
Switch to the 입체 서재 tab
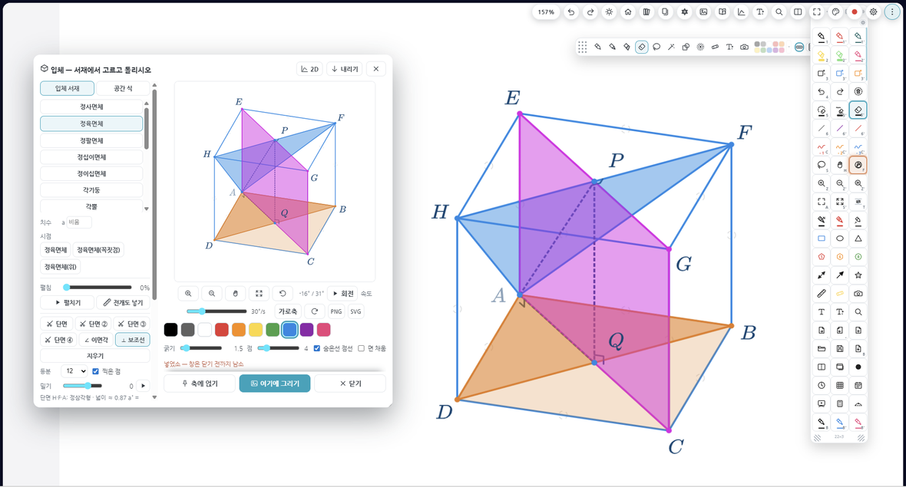point(67,88)
